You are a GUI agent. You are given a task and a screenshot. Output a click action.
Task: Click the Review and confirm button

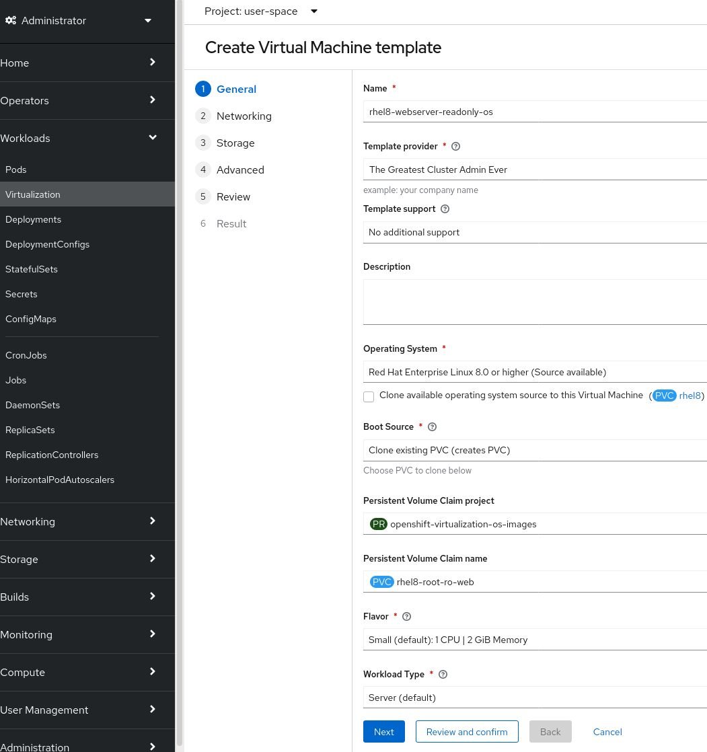click(x=466, y=731)
